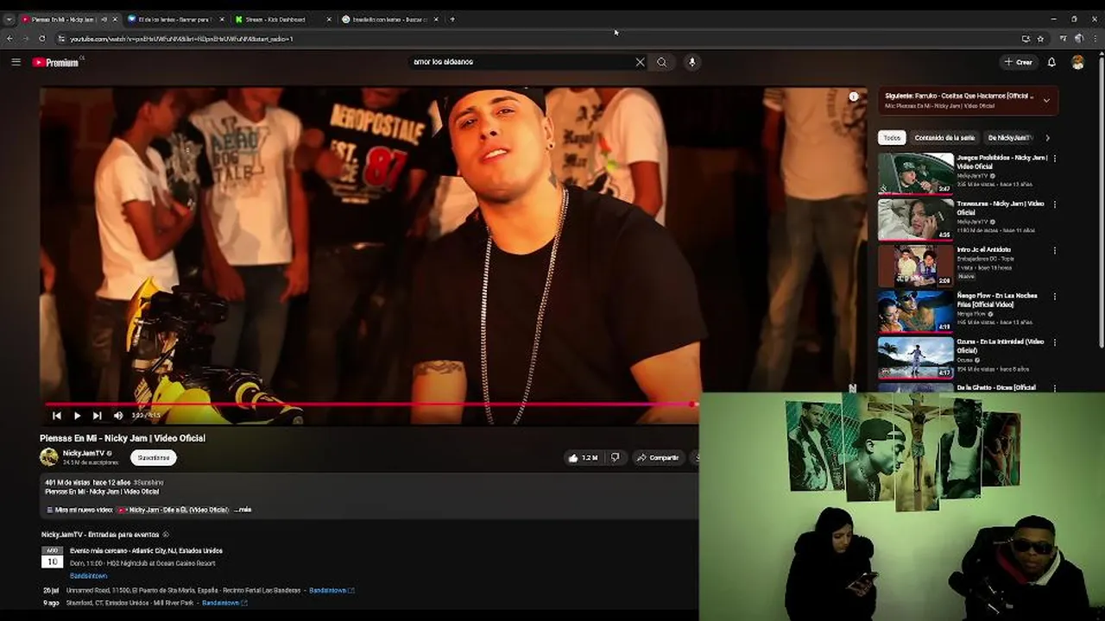Viewport: 1105px width, 621px height.
Task: Switch to Stream - Kick Dashboard tab
Action: pyautogui.click(x=282, y=19)
